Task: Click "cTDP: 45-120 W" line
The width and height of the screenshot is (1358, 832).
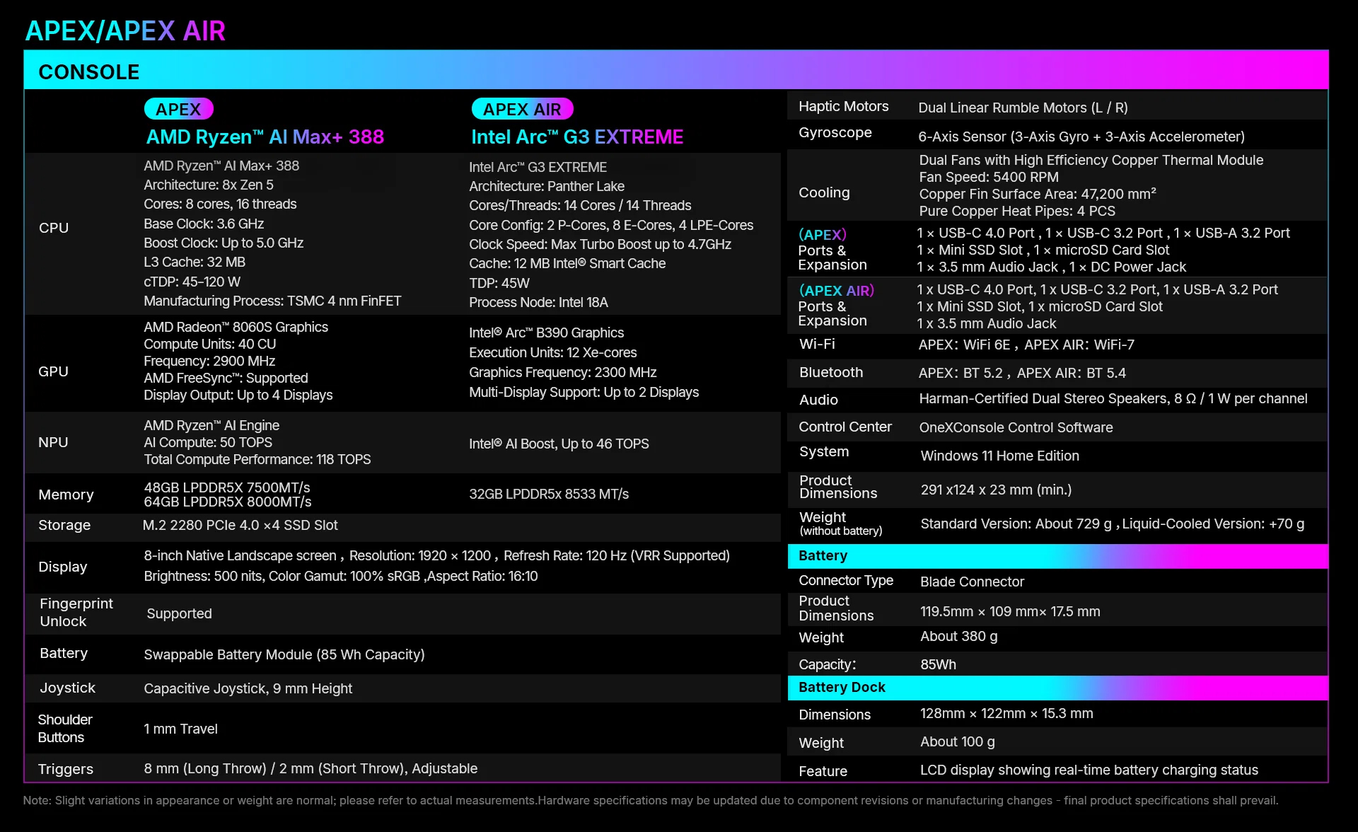Action: 192,282
